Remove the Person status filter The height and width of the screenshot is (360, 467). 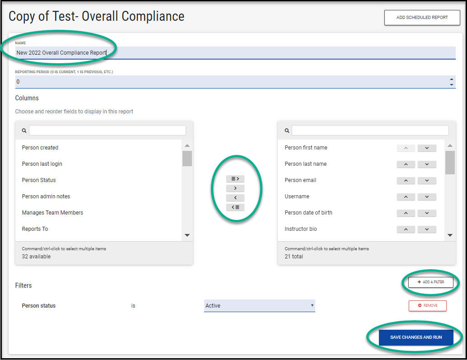click(427, 305)
